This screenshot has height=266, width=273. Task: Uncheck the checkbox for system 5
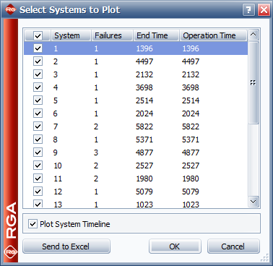click(x=38, y=100)
